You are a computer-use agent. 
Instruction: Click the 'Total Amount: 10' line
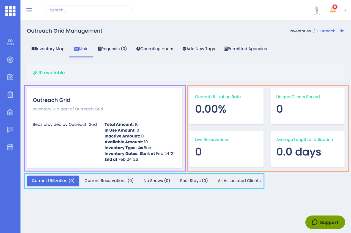(122, 124)
